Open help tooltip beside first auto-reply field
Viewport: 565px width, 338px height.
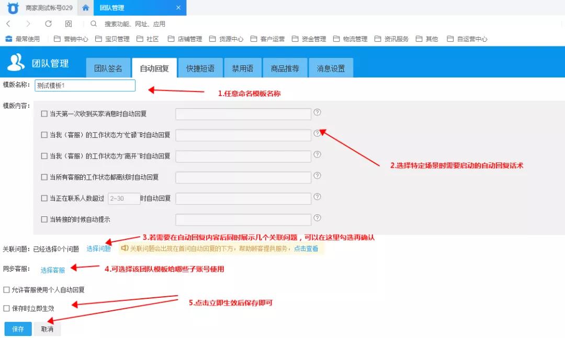(x=318, y=112)
